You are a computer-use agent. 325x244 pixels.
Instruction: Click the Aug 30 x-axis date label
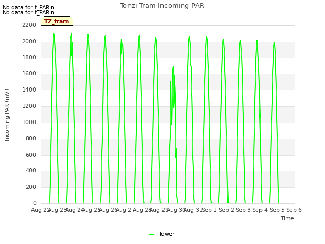pyautogui.click(x=176, y=210)
